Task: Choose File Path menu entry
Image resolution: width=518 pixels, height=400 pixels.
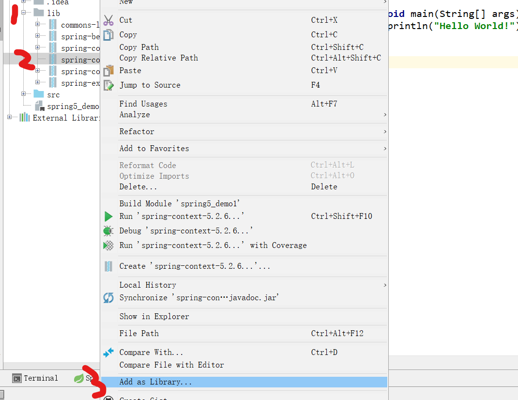Action: tap(244, 333)
